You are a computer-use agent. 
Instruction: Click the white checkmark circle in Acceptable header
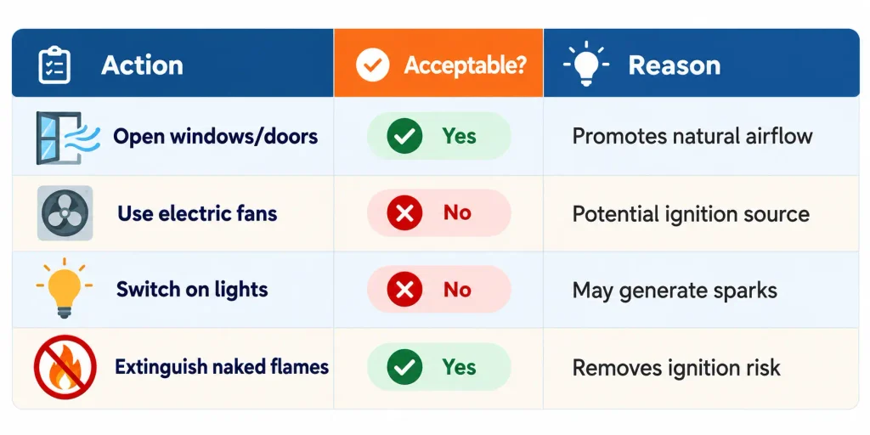pyautogui.click(x=372, y=65)
